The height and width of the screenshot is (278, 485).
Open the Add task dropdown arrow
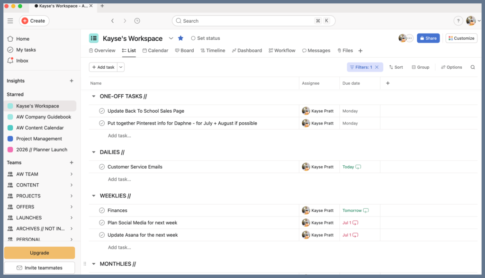point(121,67)
